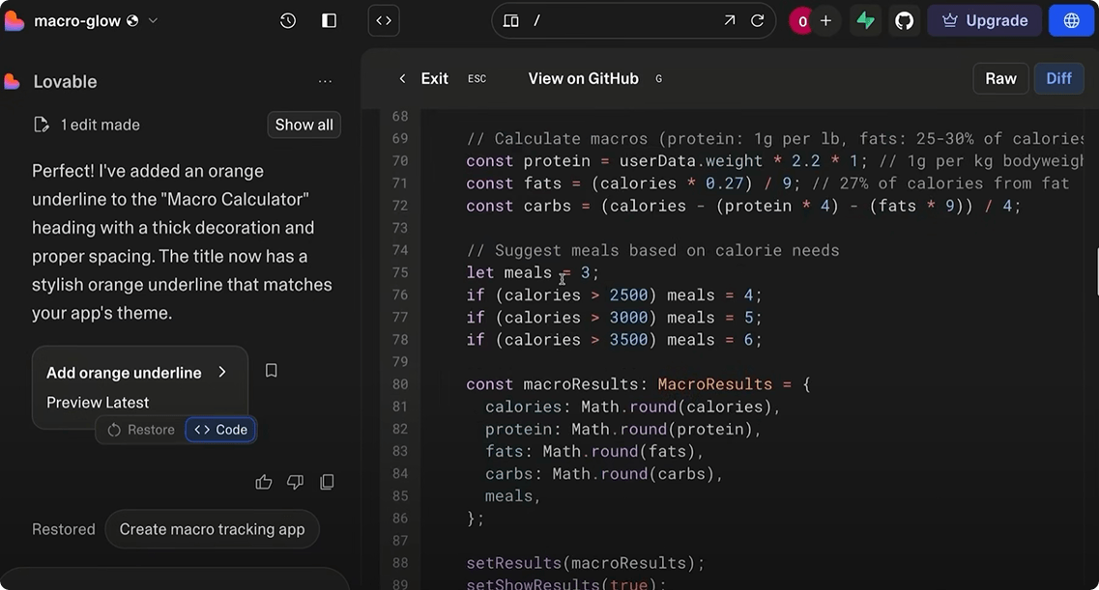The height and width of the screenshot is (590, 1099).
Task: Switch to the Diff view tab
Action: point(1058,78)
